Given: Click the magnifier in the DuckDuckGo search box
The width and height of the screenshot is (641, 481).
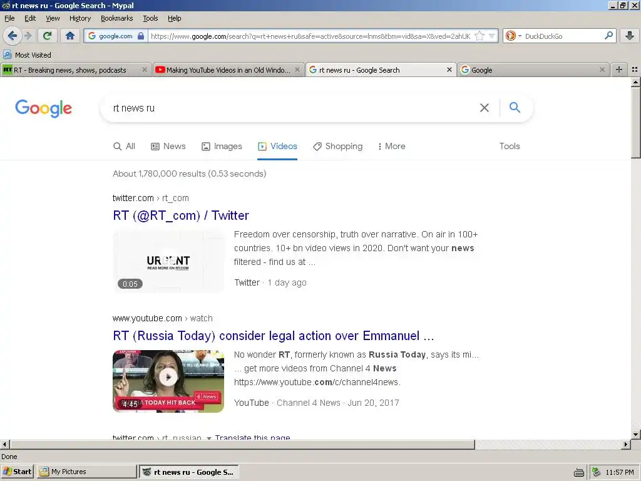Looking at the screenshot, I should 608,36.
